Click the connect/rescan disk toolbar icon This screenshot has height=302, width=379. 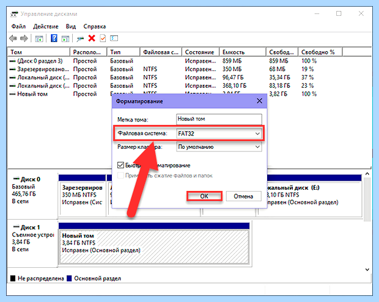80,38
